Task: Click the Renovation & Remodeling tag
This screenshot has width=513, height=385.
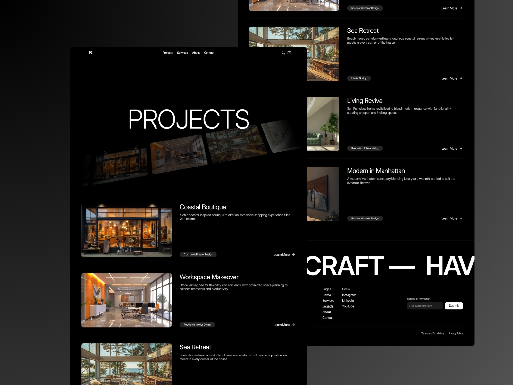Action: (x=365, y=148)
